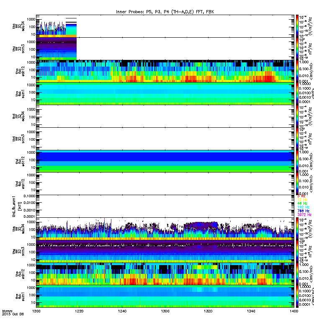Click the the fff edc34 spectrogram panel
The image size is (314, 335).
[x=165, y=229]
